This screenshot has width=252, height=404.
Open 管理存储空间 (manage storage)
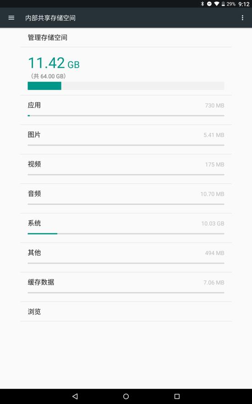[x=126, y=38]
